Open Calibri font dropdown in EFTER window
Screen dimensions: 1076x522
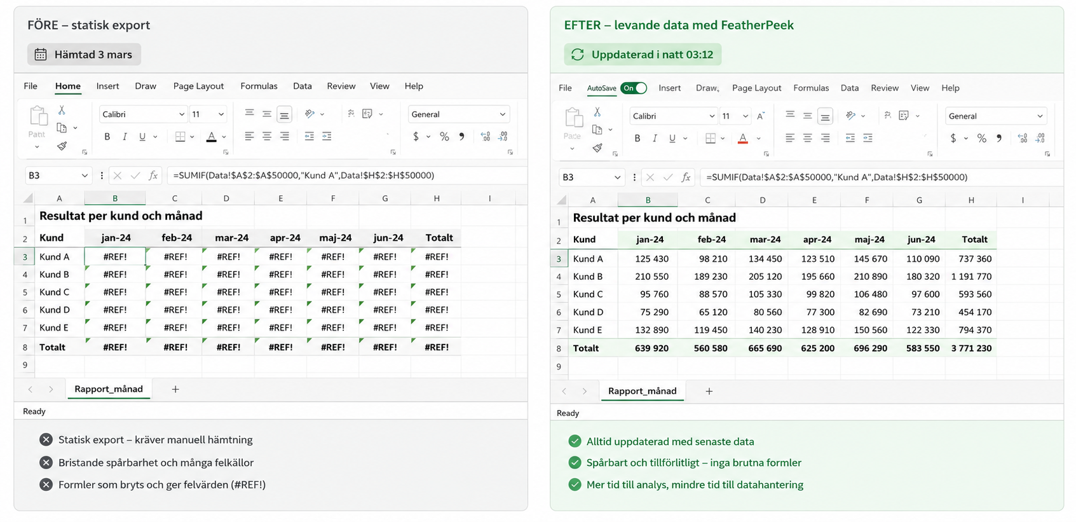tap(712, 116)
